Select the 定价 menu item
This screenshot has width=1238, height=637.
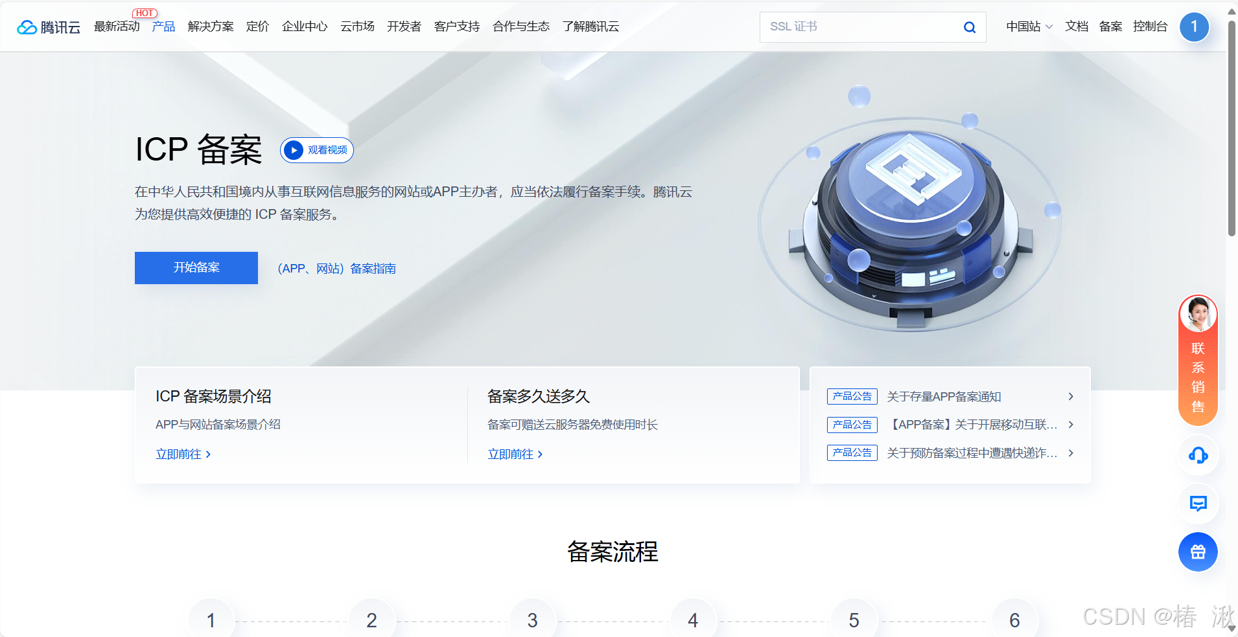point(257,27)
